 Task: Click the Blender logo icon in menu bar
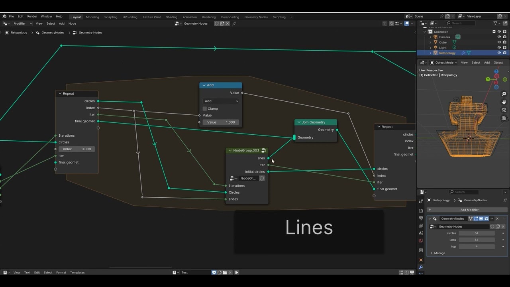[x=4, y=17]
